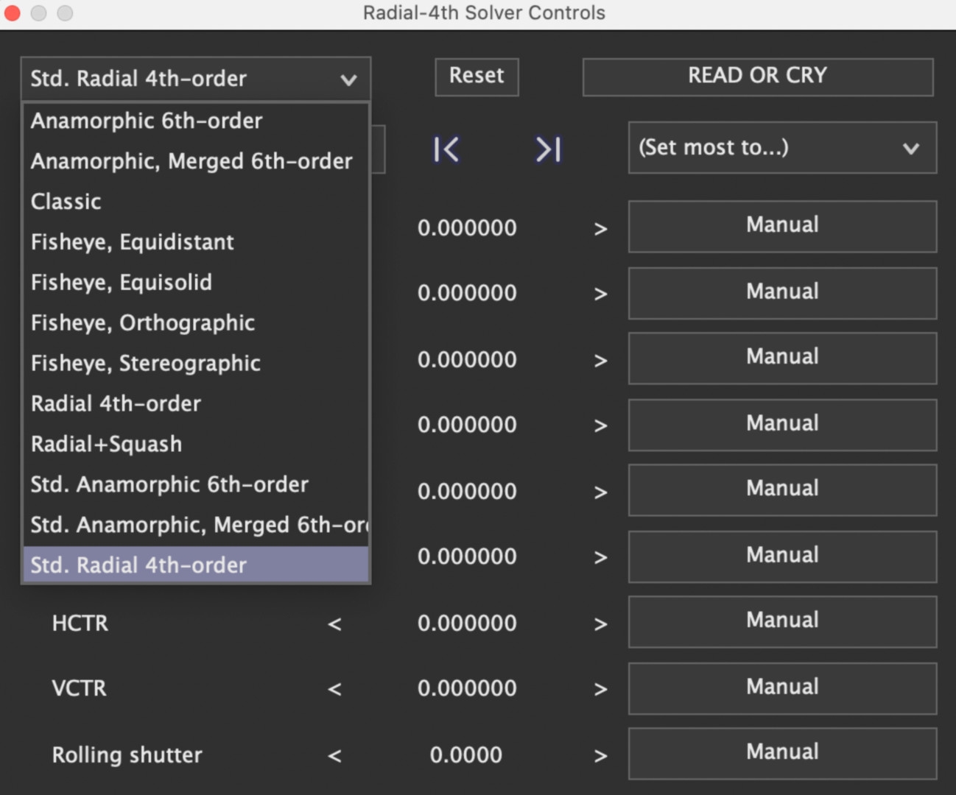Screen dimensions: 956x795
Task: Open the Manual mode selector for HCTR
Action: coord(781,621)
